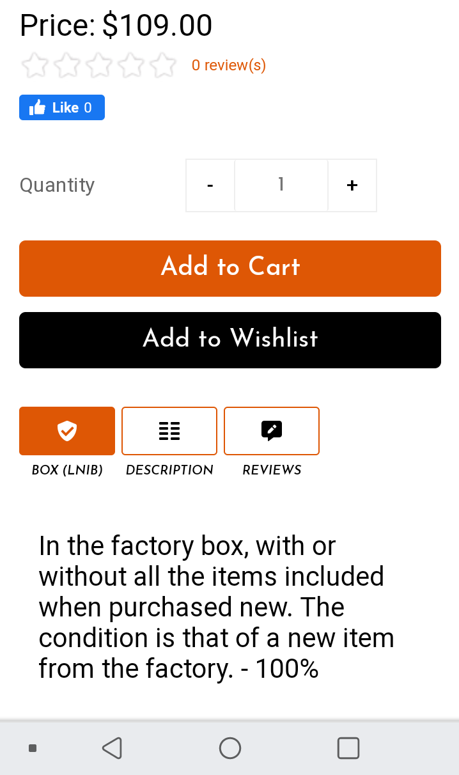Increase quantity with plus button
459x775 pixels.
click(352, 185)
